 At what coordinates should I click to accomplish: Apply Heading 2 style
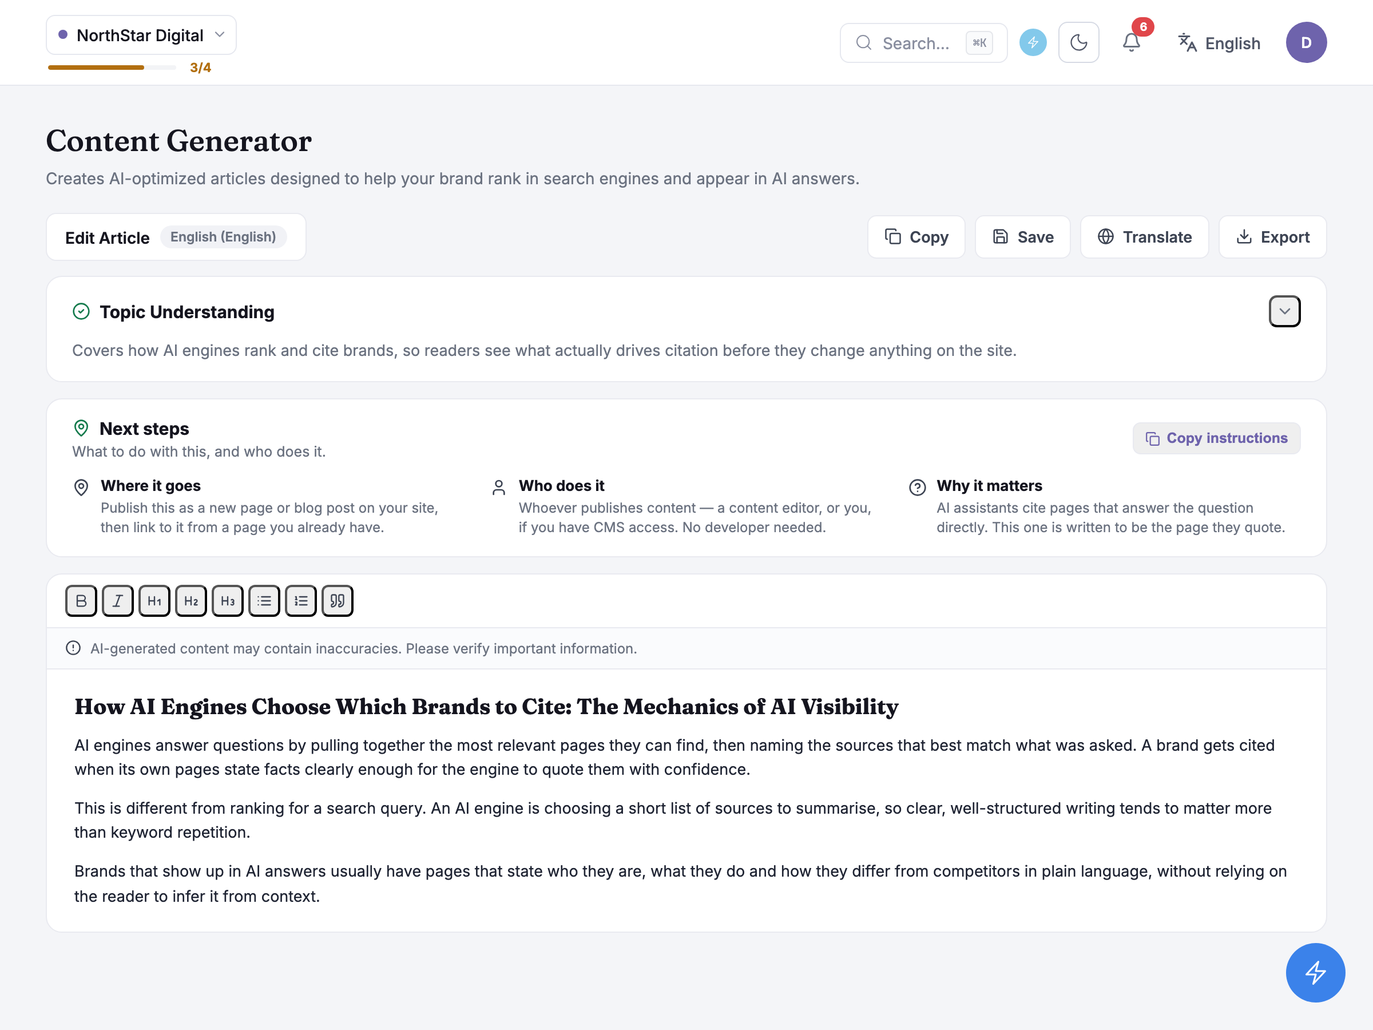(191, 601)
